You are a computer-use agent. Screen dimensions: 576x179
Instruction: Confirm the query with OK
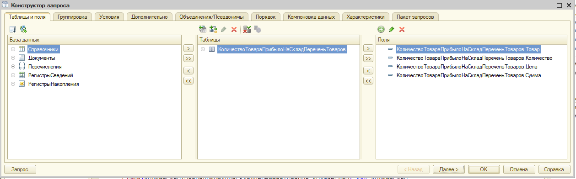(x=484, y=169)
